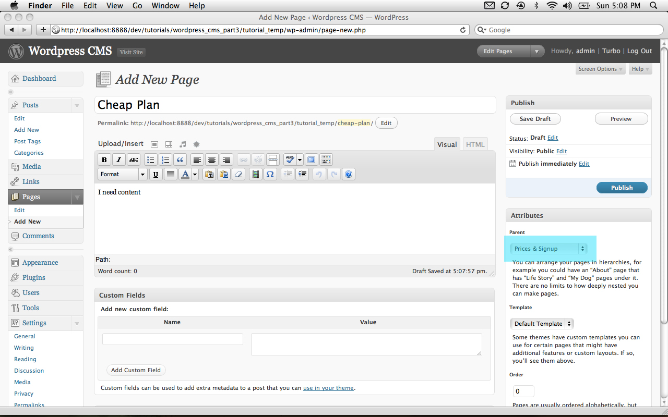Click the insert link chain icon
The width and height of the screenshot is (668, 417).
point(243,160)
